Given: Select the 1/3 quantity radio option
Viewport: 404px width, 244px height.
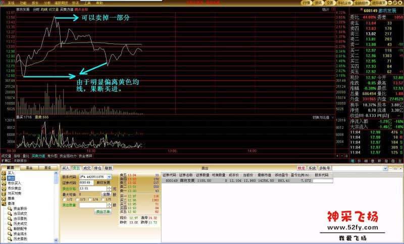Looking at the screenshot, I should point(76,199).
